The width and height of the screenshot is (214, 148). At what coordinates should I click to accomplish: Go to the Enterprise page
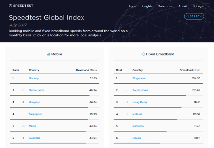coord(165,6)
